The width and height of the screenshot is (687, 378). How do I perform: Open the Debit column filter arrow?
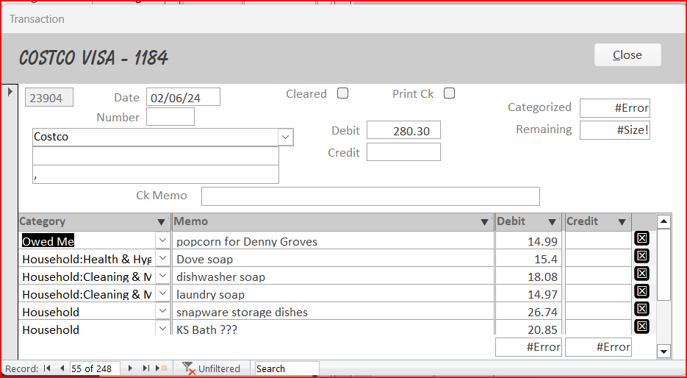[553, 222]
